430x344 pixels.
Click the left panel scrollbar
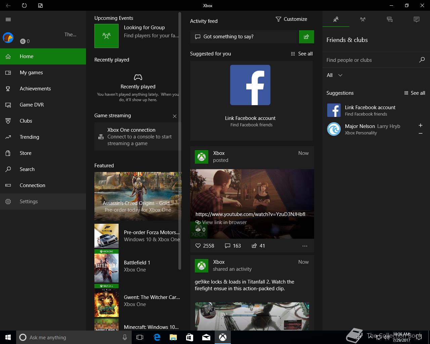(x=180, y=141)
